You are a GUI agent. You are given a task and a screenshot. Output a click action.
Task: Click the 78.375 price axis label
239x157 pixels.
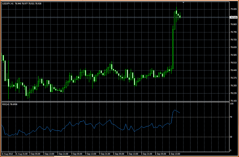[x=233, y=78]
